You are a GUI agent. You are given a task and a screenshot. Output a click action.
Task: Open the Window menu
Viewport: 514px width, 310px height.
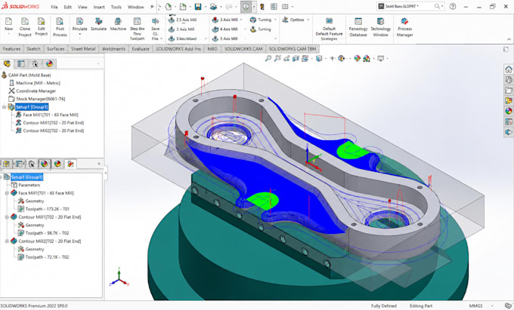[x=136, y=7]
